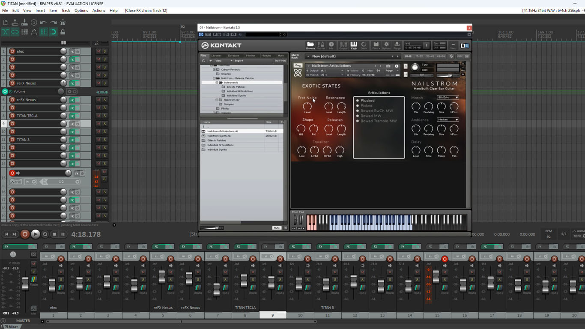Click the Kontakt Tune knob

coord(414,67)
